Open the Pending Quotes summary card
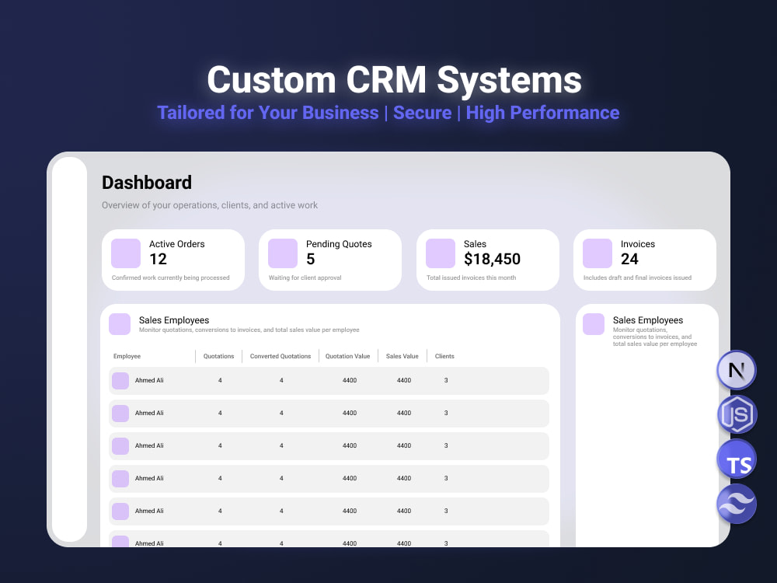 [x=330, y=260]
